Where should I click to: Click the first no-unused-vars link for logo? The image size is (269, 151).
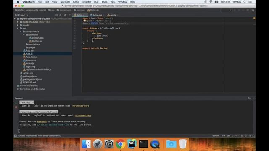point(81,106)
